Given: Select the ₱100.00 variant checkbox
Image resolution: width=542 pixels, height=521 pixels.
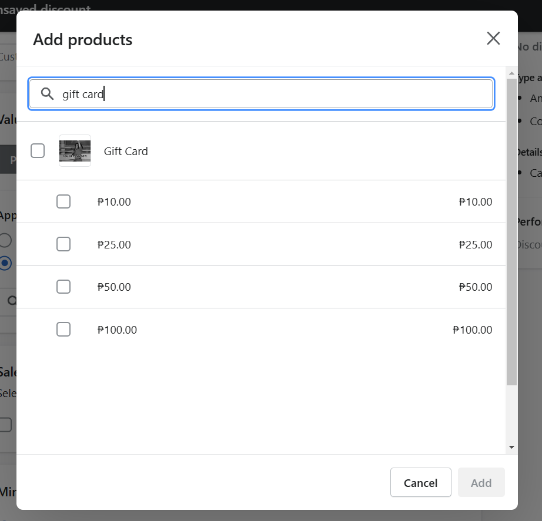Looking at the screenshot, I should [63, 330].
